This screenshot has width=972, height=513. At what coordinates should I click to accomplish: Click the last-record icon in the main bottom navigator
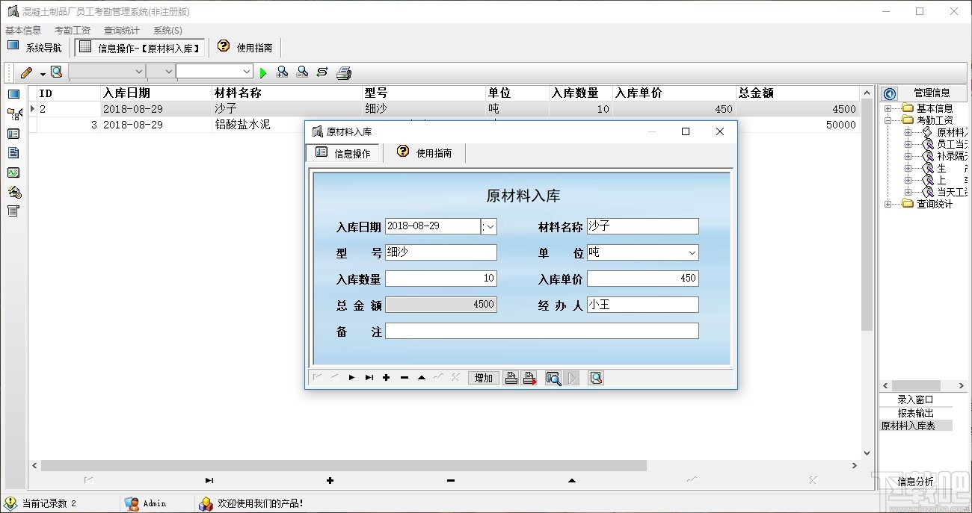(x=209, y=480)
